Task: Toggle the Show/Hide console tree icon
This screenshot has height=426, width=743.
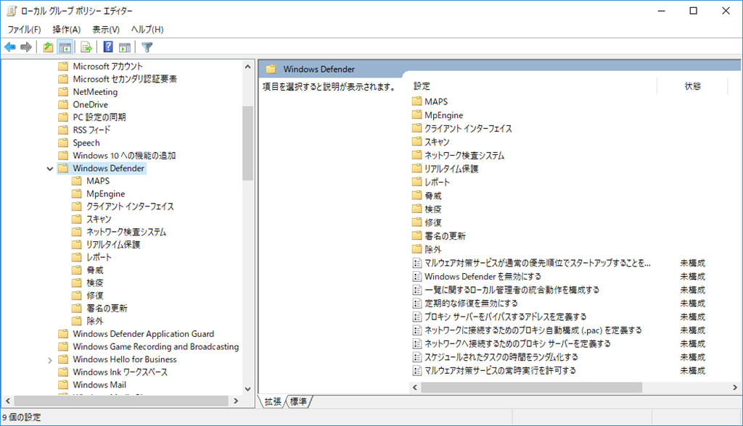Action: point(65,47)
